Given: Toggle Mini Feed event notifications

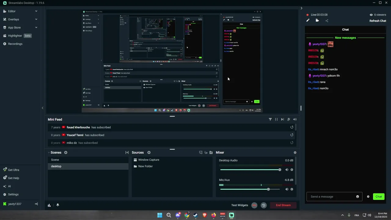Looking at the screenshot, I should 289,119.
